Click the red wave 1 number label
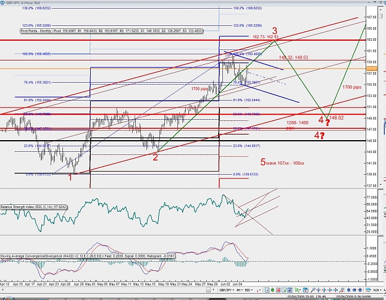386x300 pixels. coord(70,177)
